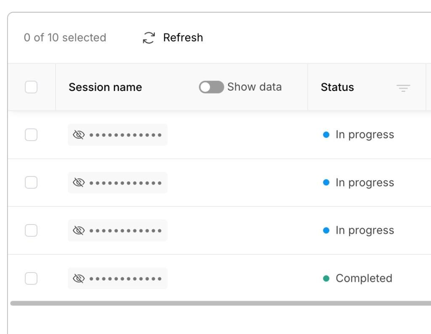Open the Status column filter icon

[403, 88]
